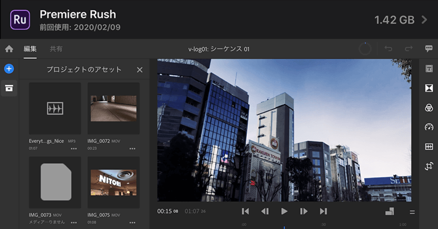Screen dimensions: 438x229
Task: Click the IMG_0075 file name
Action: (99, 215)
